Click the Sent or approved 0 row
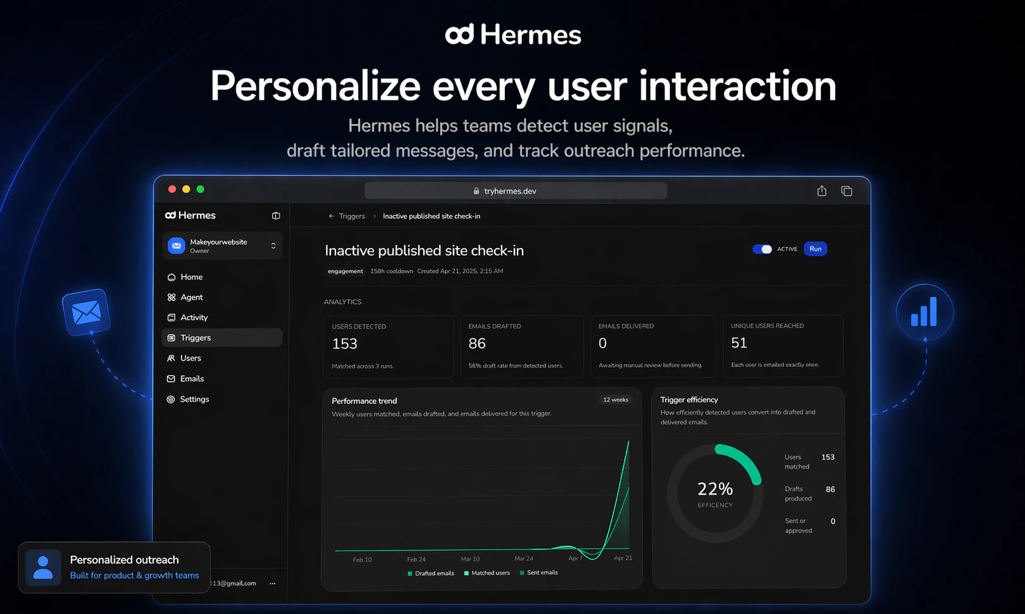 pyautogui.click(x=809, y=525)
